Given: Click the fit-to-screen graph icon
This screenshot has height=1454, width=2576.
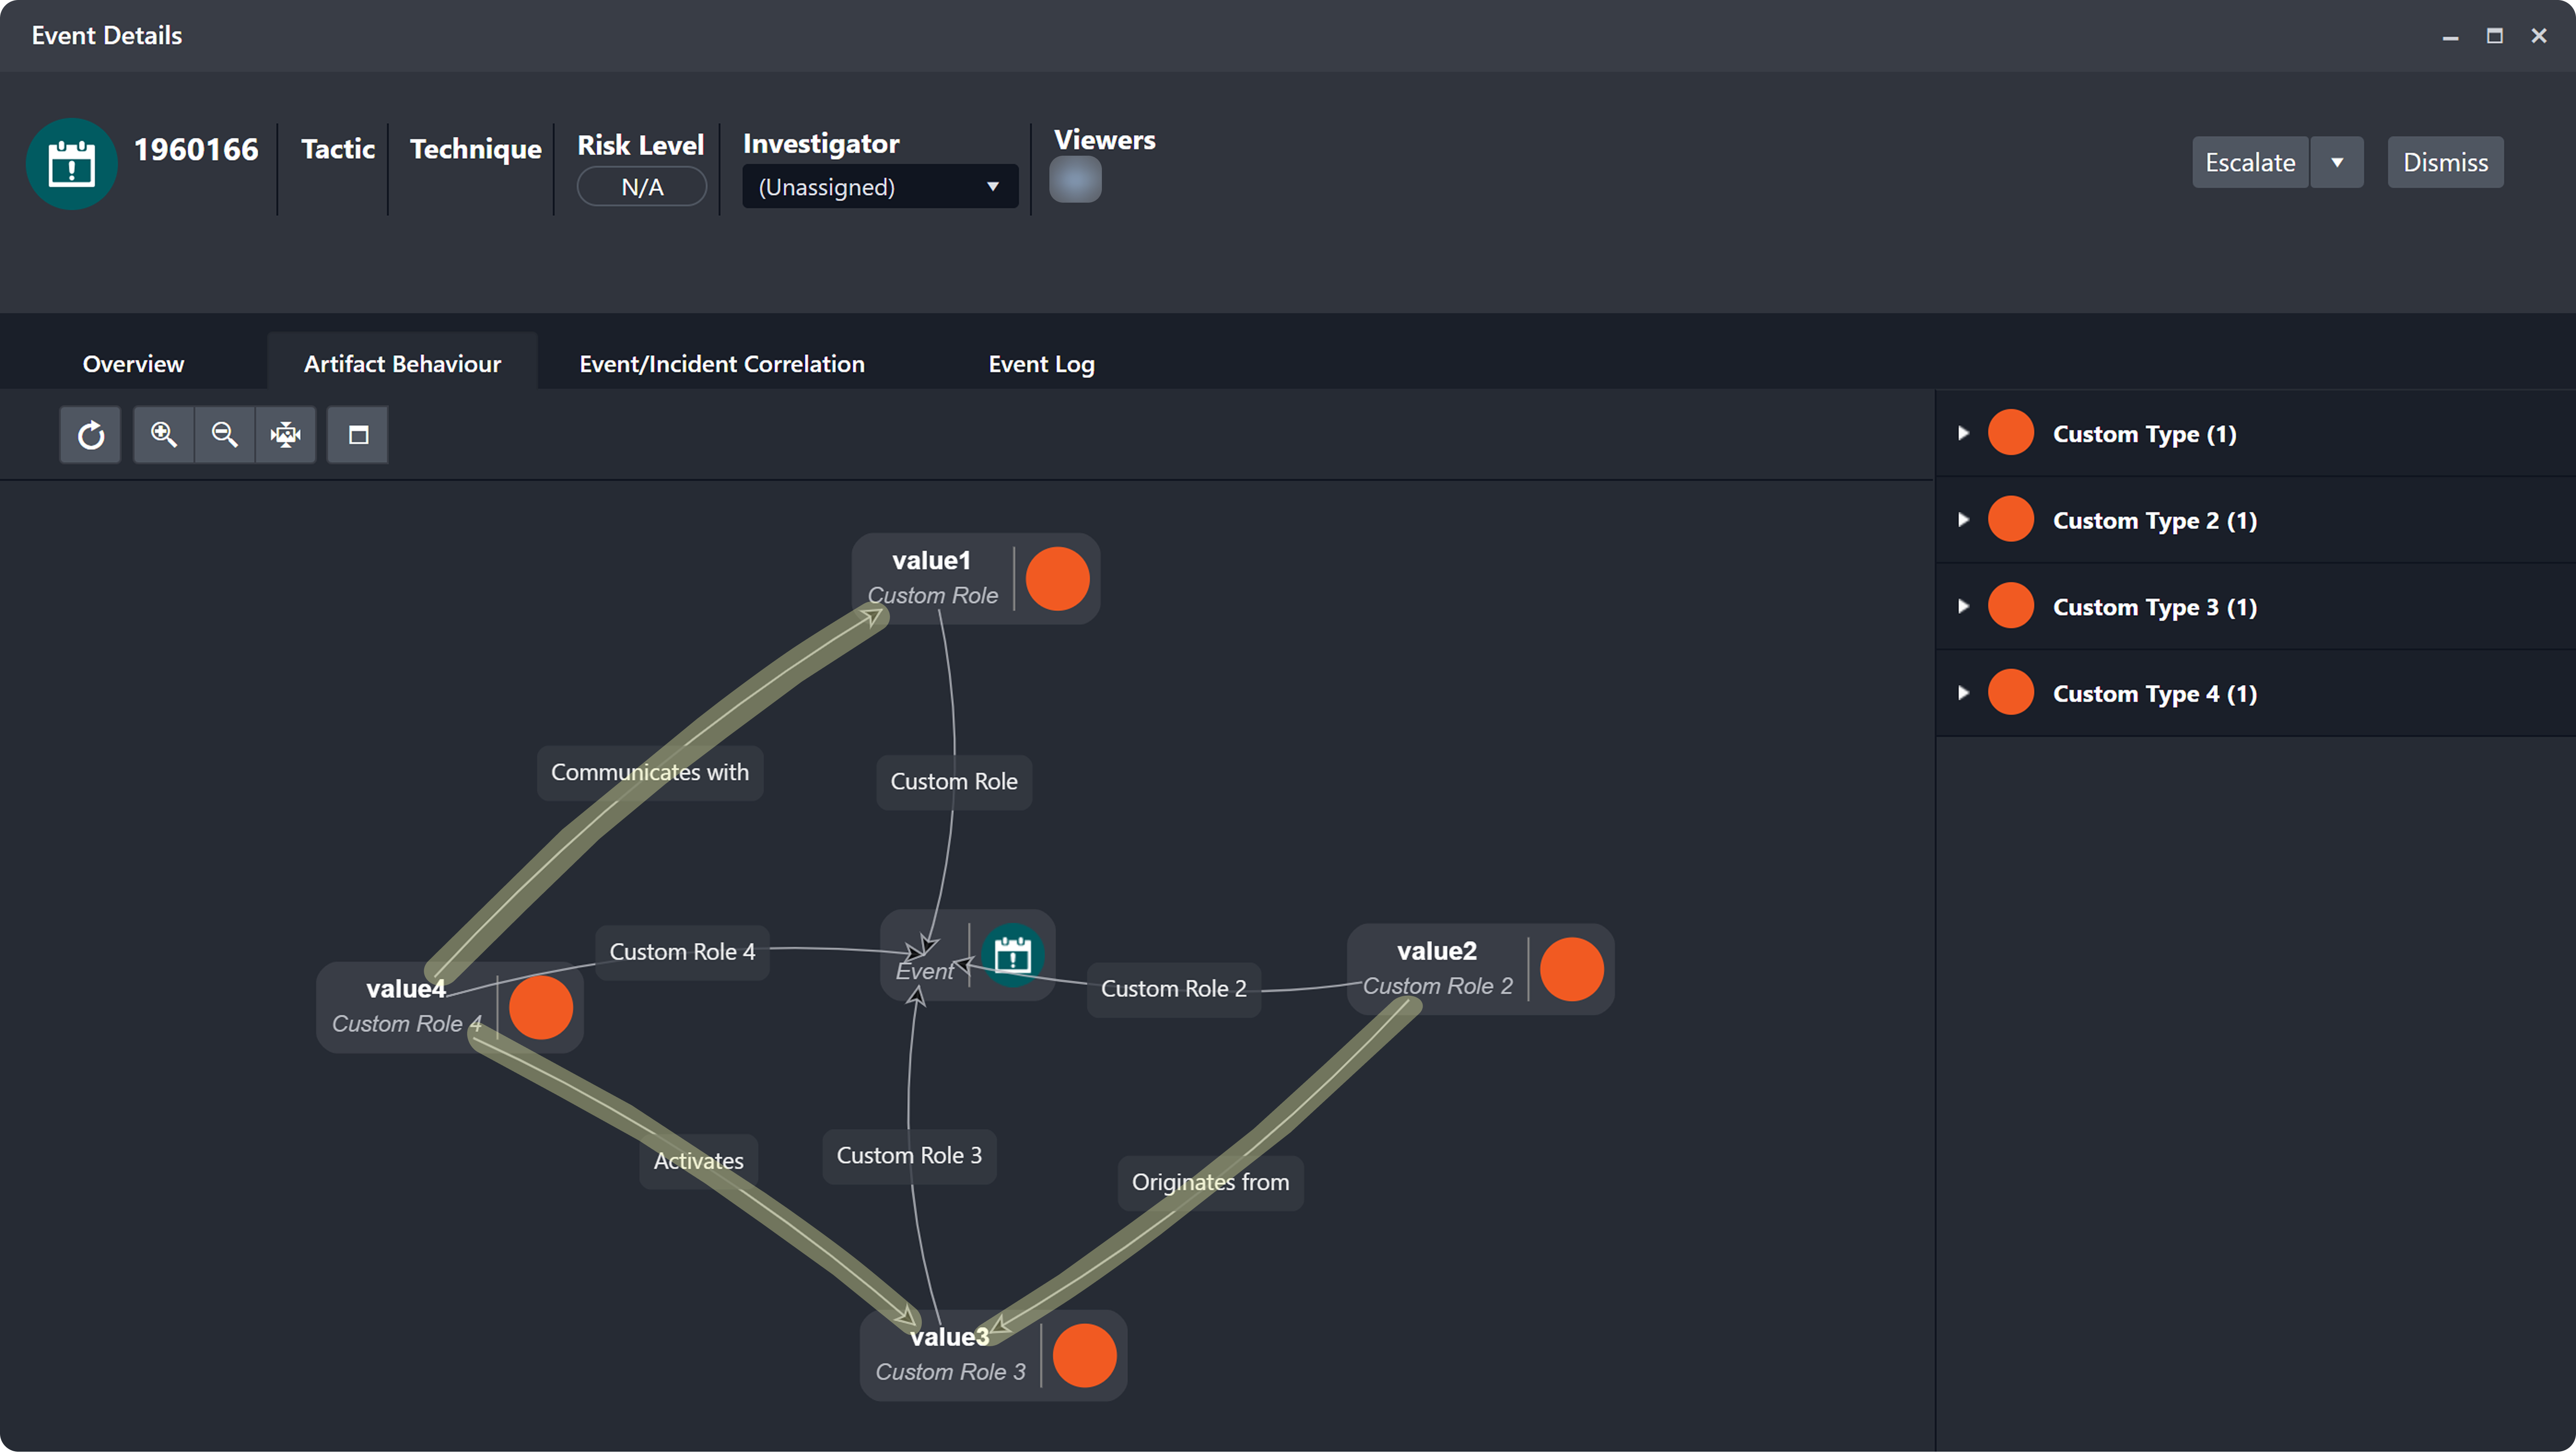Looking at the screenshot, I should pyautogui.click(x=286, y=435).
